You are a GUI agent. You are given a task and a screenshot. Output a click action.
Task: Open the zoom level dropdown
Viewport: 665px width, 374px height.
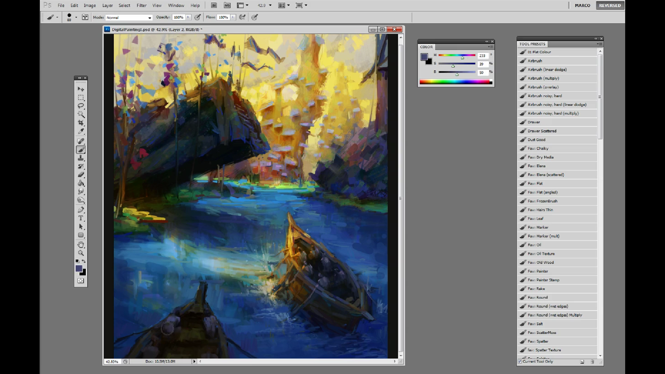click(269, 5)
